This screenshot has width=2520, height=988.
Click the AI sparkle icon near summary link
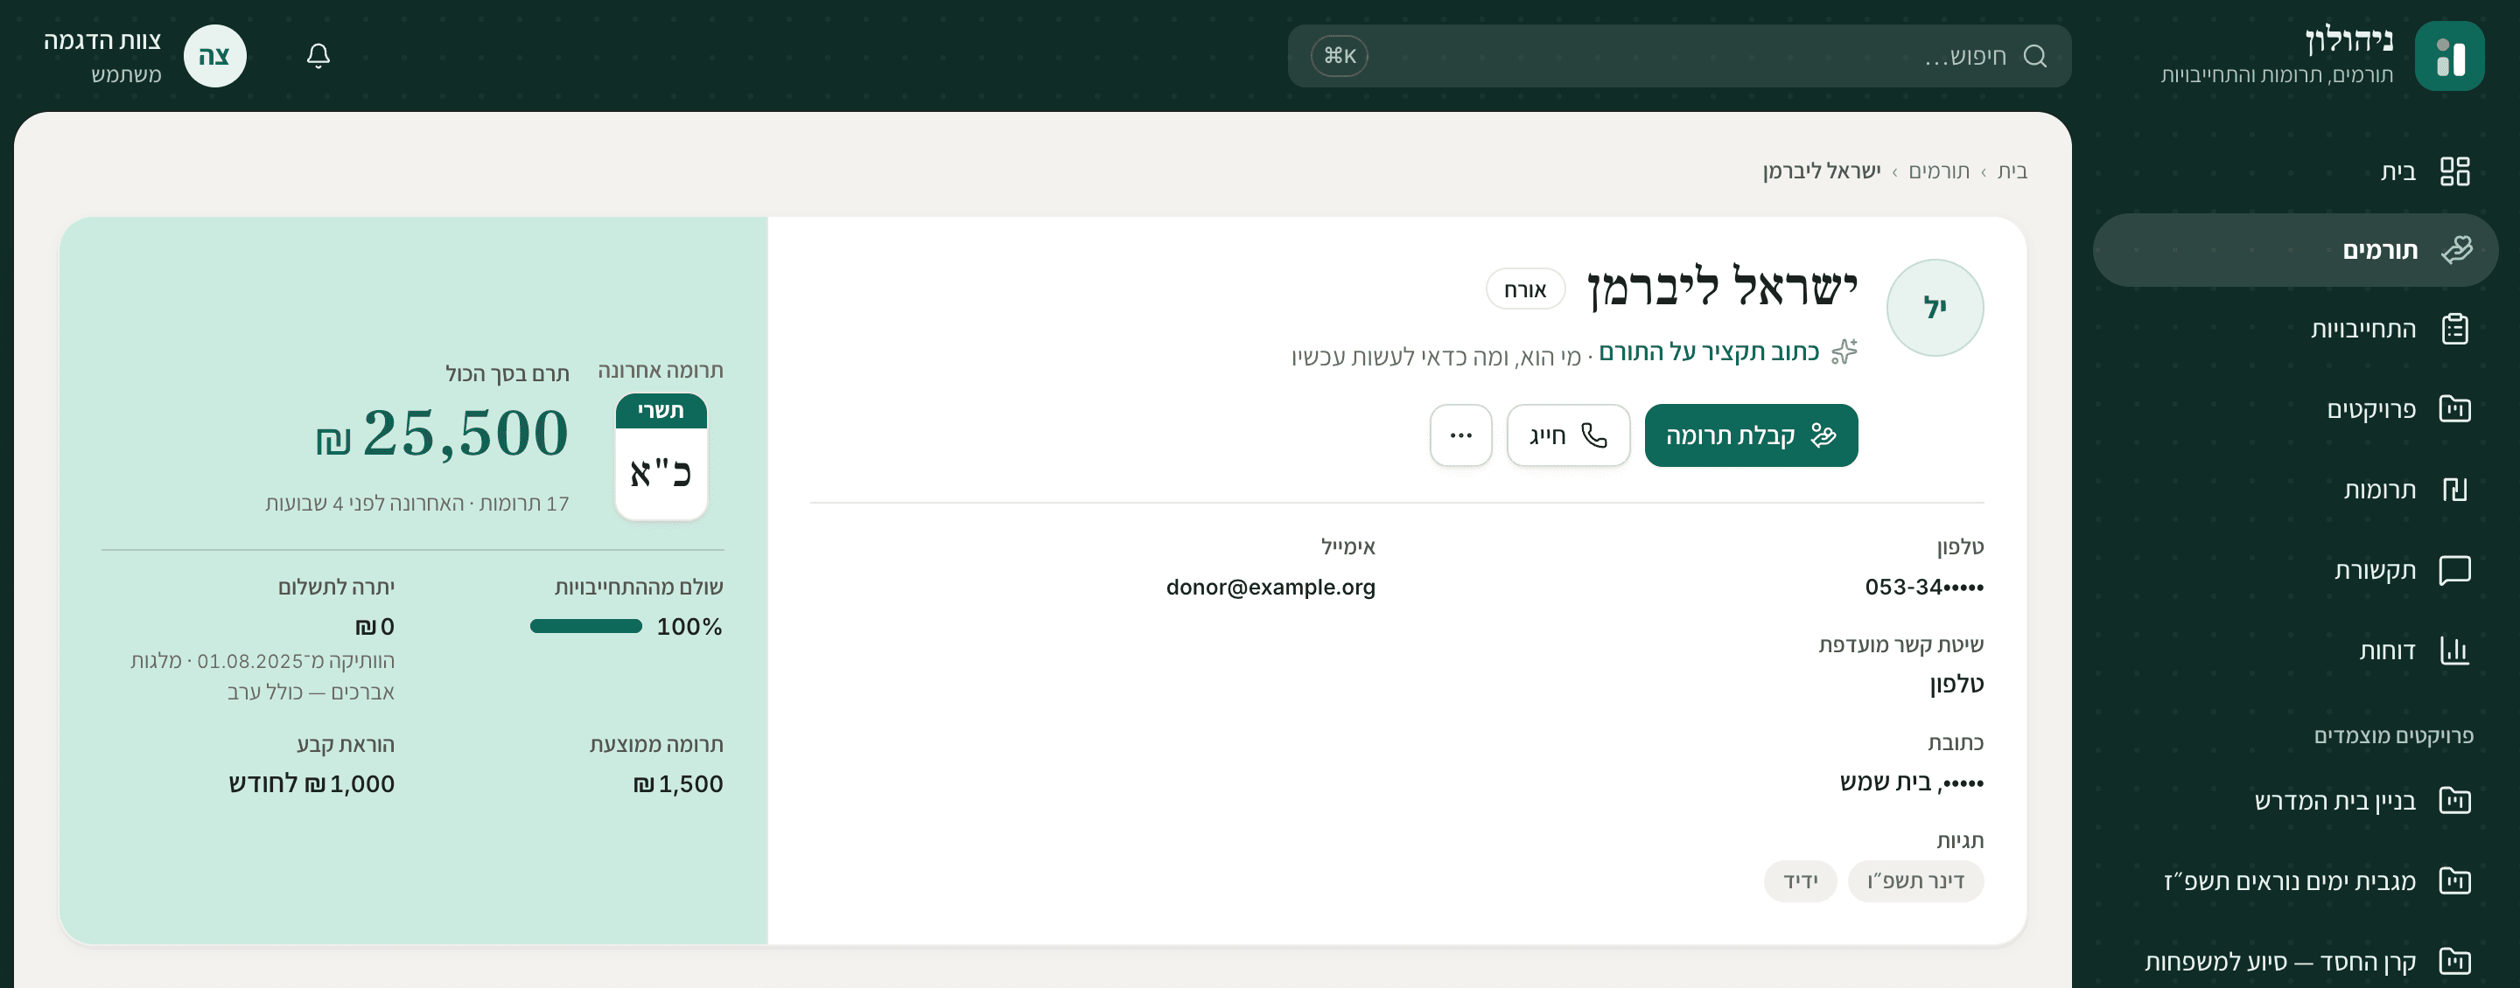(x=1844, y=351)
